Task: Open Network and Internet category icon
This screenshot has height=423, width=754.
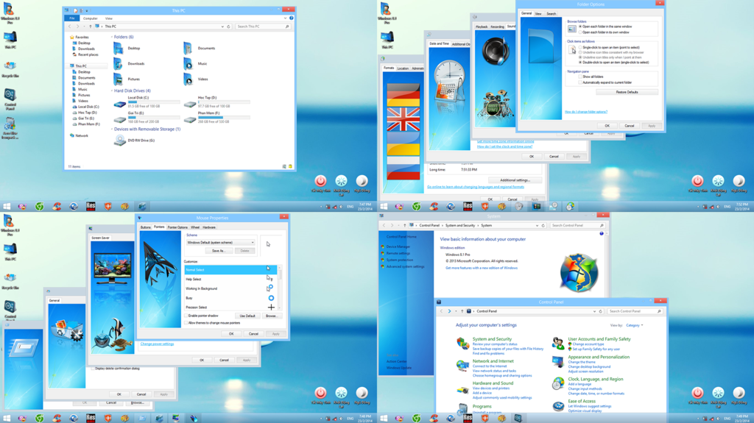Action: (462, 366)
